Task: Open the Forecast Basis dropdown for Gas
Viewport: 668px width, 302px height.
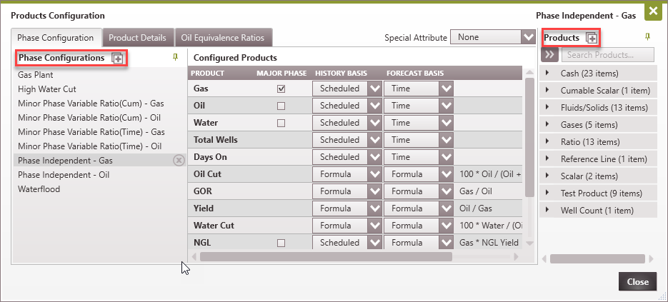Action: coord(447,89)
